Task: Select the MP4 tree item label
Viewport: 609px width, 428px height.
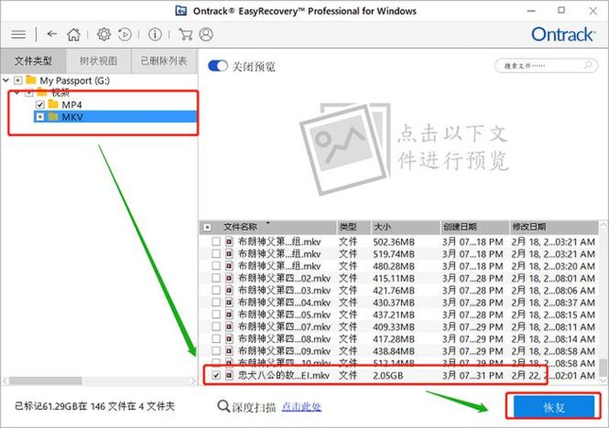Action: point(72,105)
